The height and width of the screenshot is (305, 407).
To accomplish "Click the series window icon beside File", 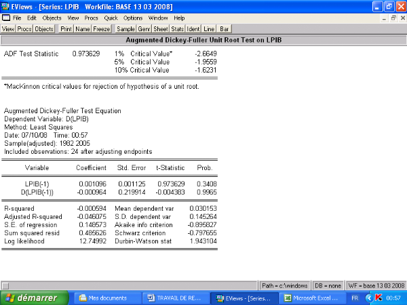I will (5, 18).
